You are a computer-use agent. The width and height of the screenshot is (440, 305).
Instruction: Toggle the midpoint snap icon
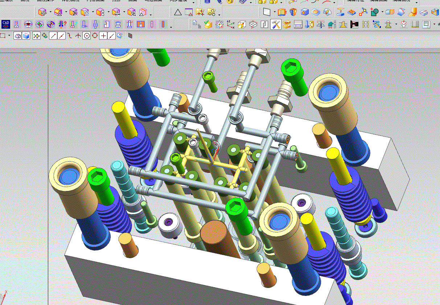point(61,36)
